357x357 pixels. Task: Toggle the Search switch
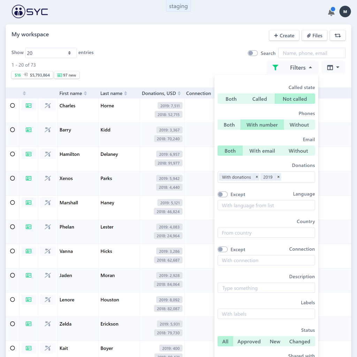coord(253,53)
